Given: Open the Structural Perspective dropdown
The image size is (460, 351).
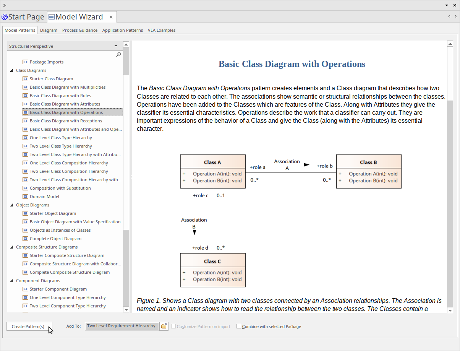Looking at the screenshot, I should click(116, 46).
